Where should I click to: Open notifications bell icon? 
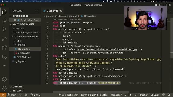[x=169, y=95]
